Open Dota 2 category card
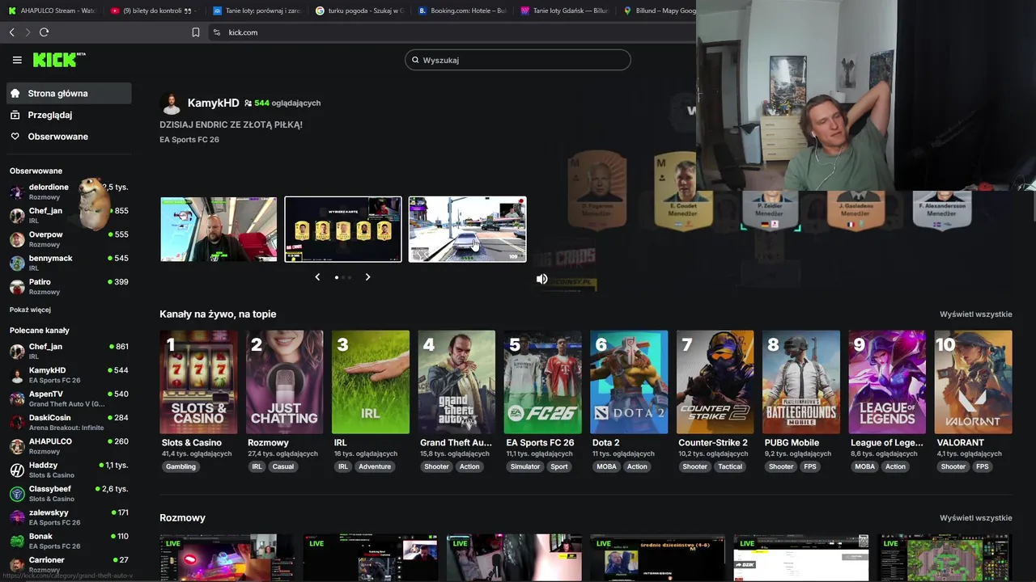Viewport: 1036px width, 582px height. click(x=629, y=382)
